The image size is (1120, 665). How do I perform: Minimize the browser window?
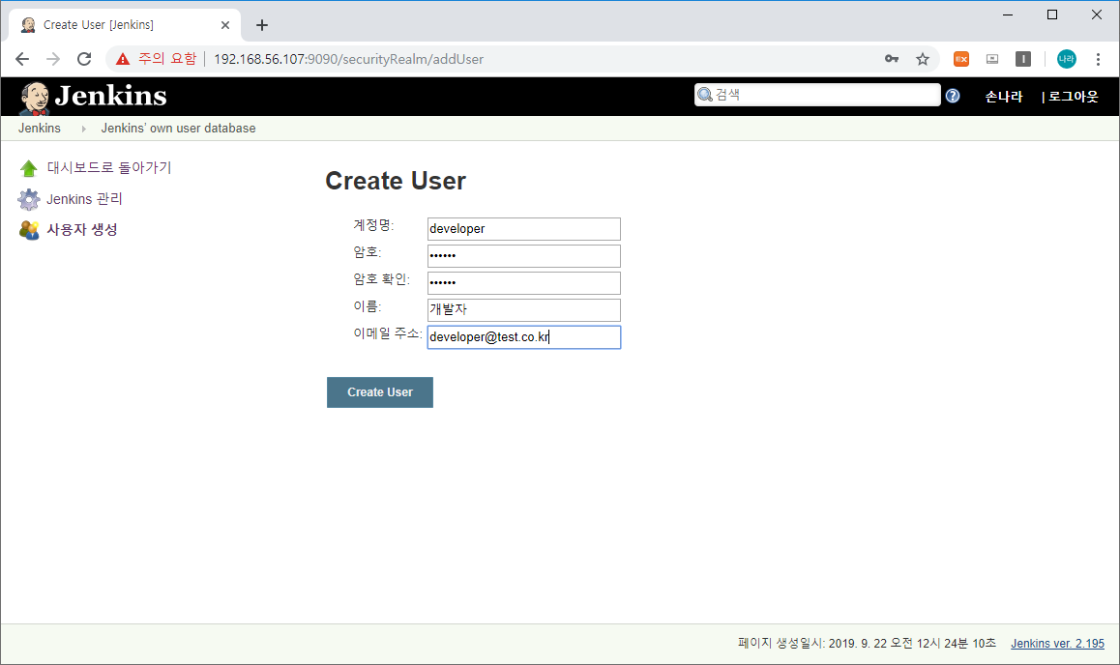(x=1008, y=14)
